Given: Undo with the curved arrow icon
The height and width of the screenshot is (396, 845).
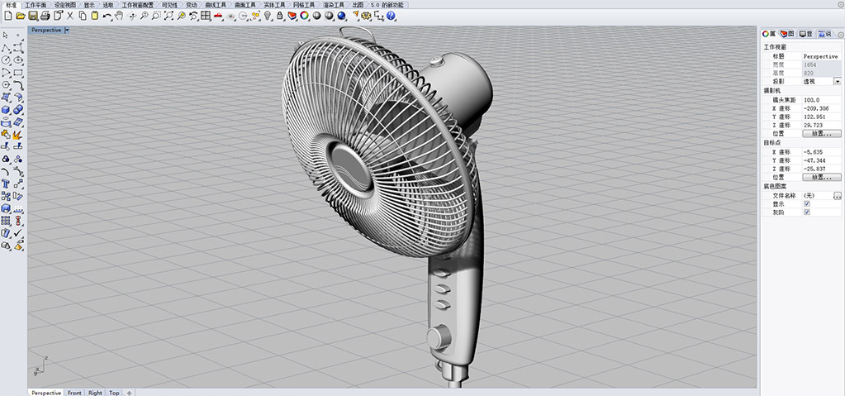Looking at the screenshot, I should [107, 16].
